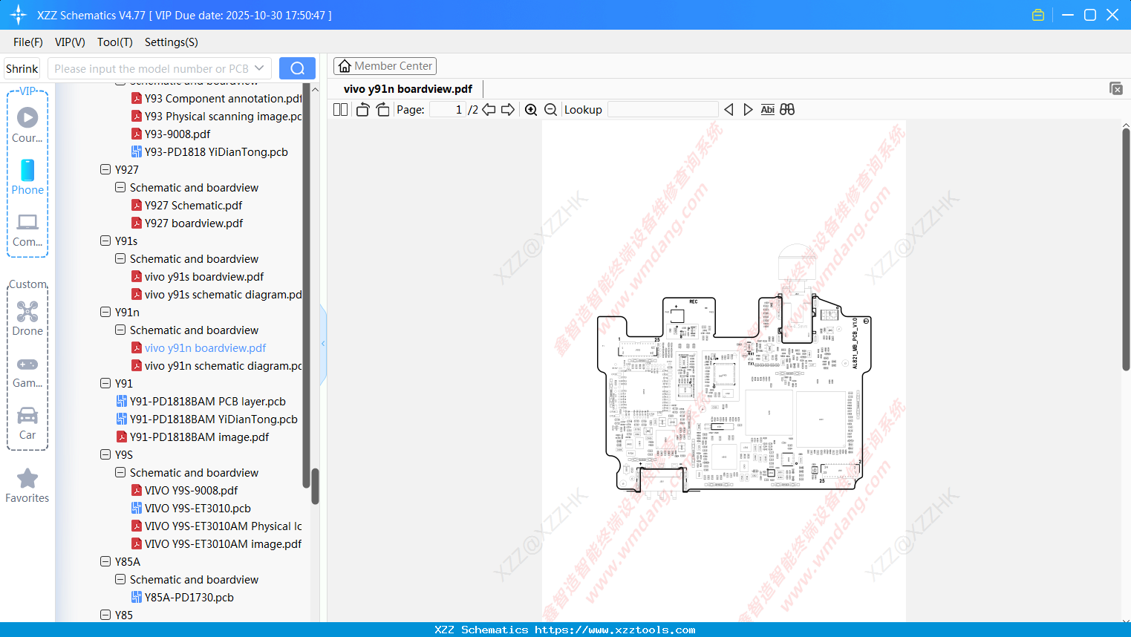The image size is (1131, 637).
Task: Open vivo y91s boardview.pdf
Action: tap(198, 276)
